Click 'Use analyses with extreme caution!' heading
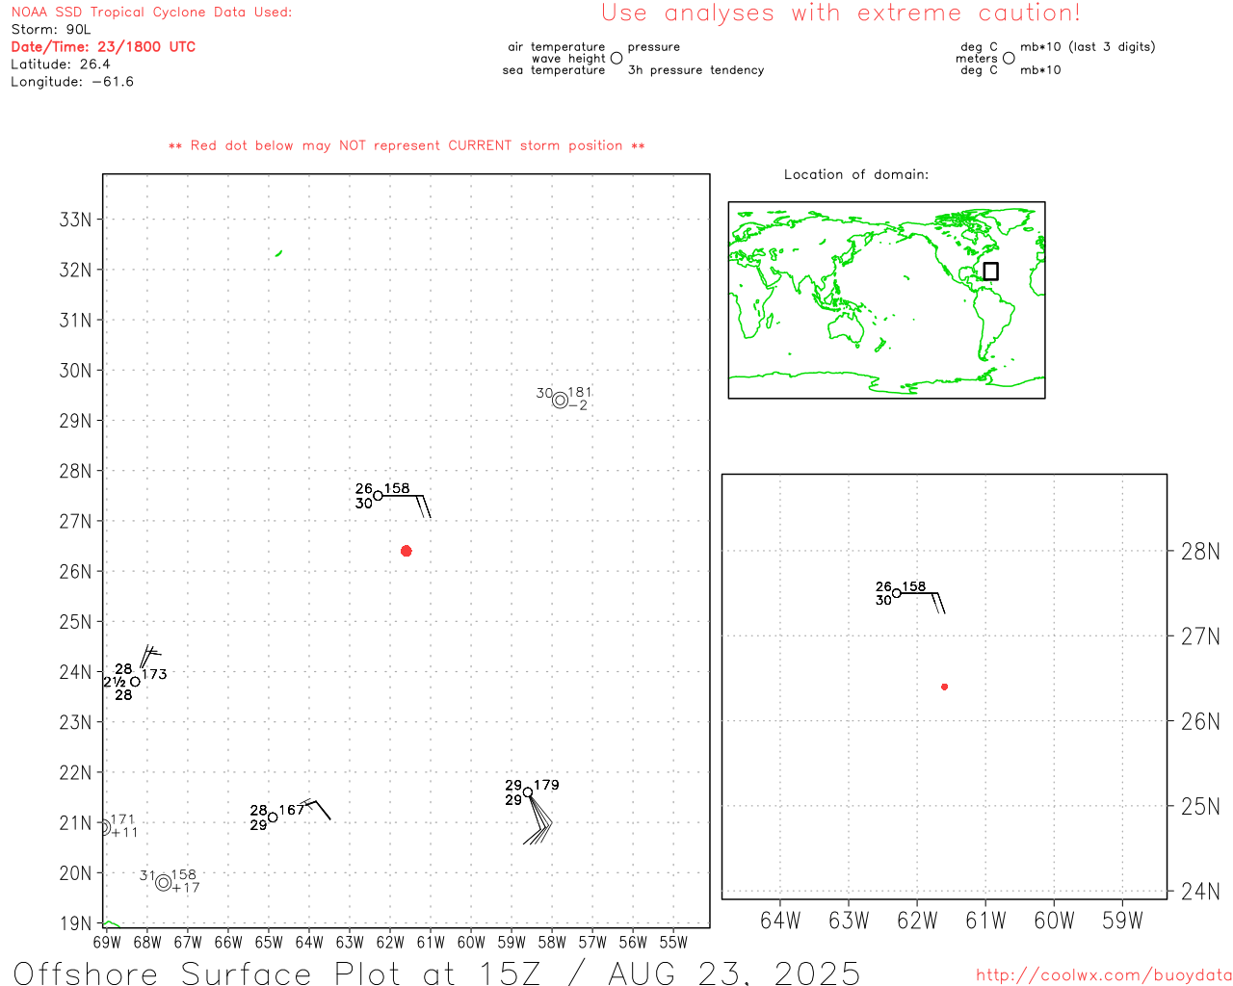Image resolution: width=1233 pixels, height=986 pixels. coord(841,13)
